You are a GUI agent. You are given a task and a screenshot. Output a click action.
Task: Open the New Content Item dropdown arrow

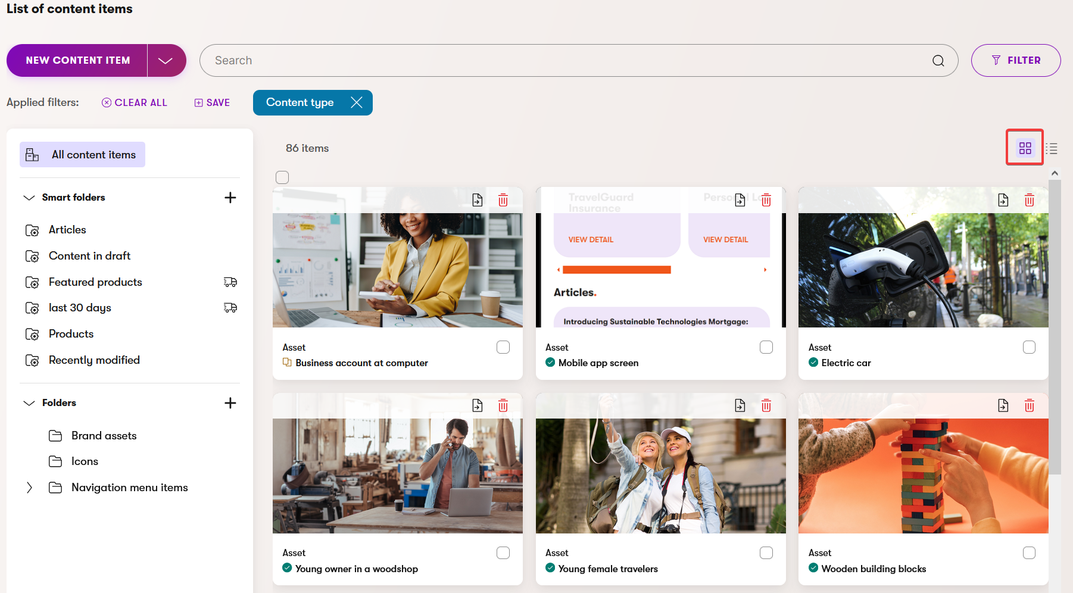pyautogui.click(x=166, y=61)
